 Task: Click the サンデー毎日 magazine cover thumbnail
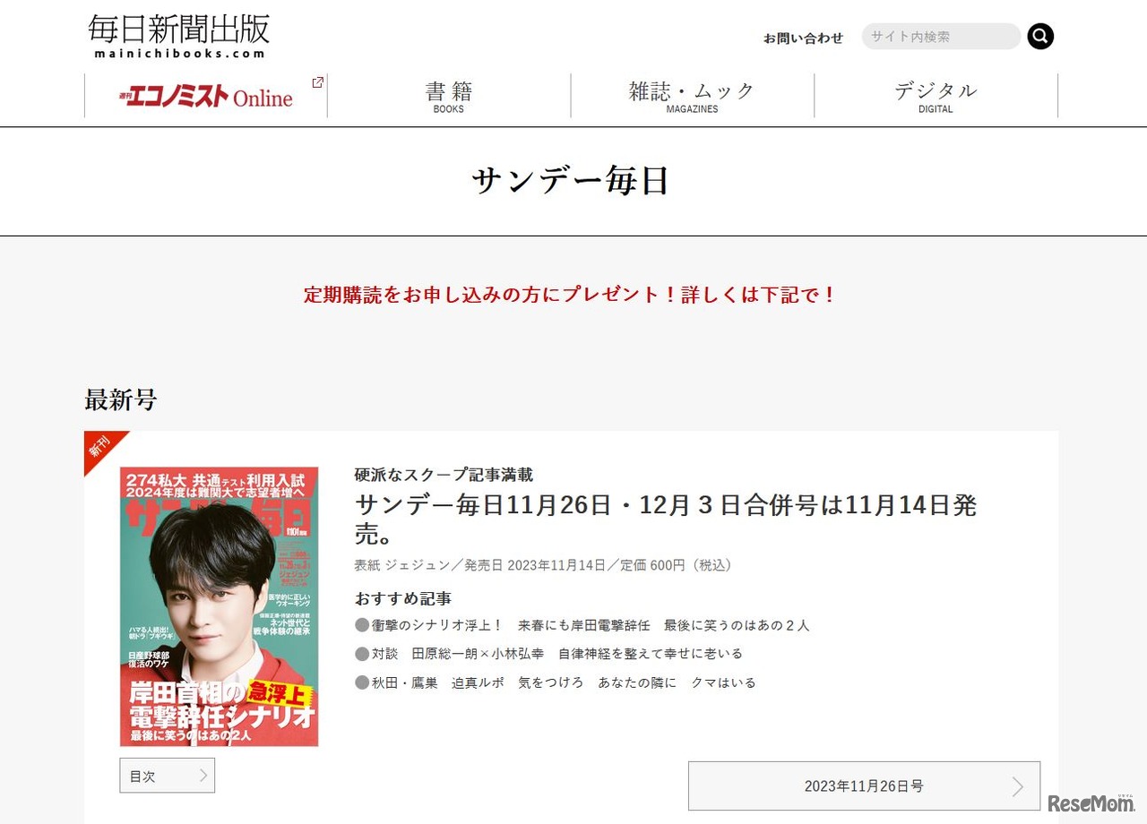tap(220, 606)
